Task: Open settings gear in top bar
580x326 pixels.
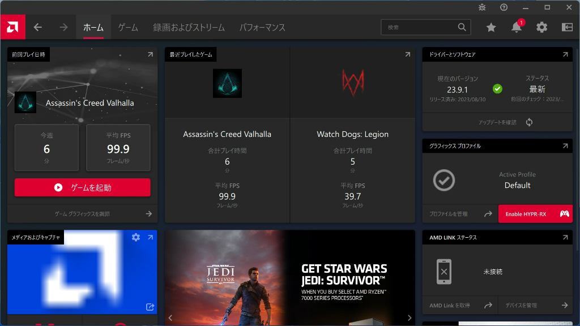Action: click(542, 27)
